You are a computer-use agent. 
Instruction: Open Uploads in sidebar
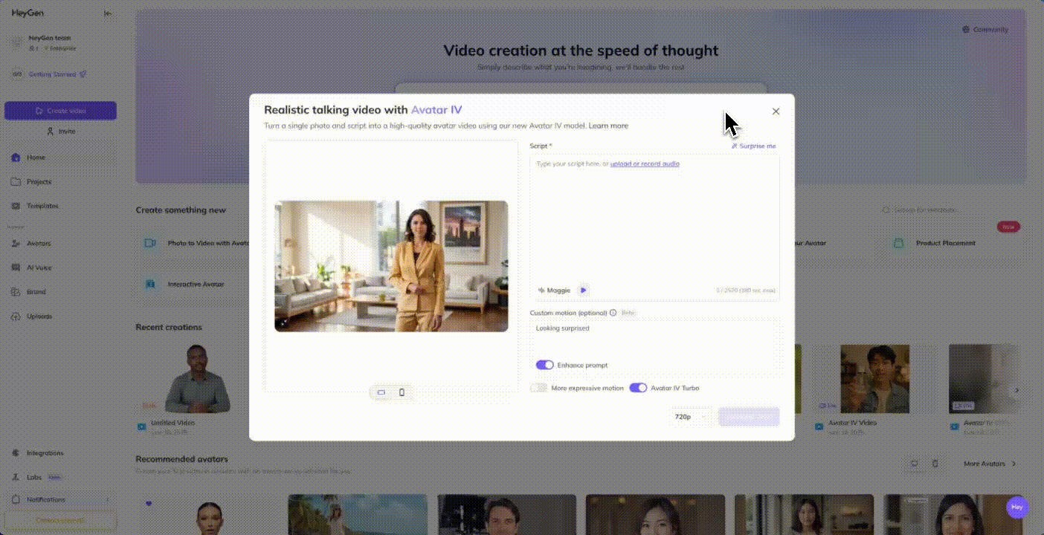coord(60,317)
